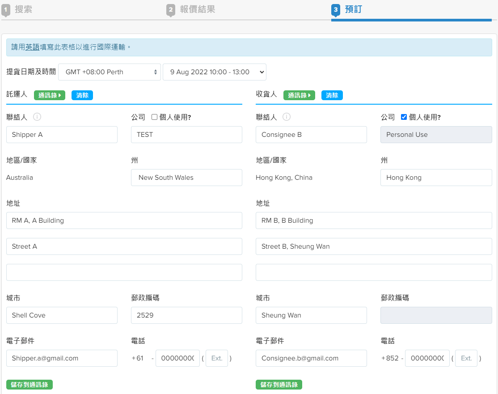Click the consignee contact info icon
Screen dimensions: 498x394
pyautogui.click(x=287, y=117)
